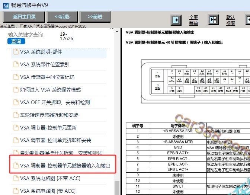250x195 pixels.
Task: Click the 端子号 column header
Action: tap(137, 126)
